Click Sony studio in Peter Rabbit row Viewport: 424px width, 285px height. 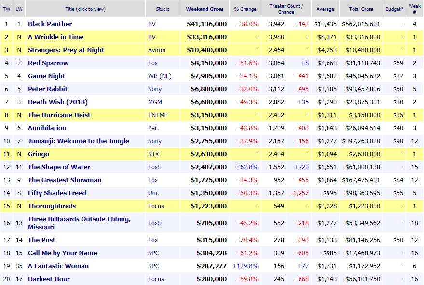point(155,89)
